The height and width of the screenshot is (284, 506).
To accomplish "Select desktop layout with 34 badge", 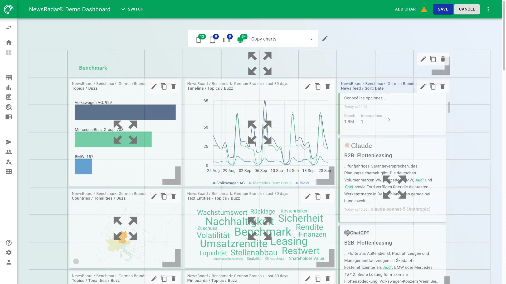I will [x=240, y=40].
